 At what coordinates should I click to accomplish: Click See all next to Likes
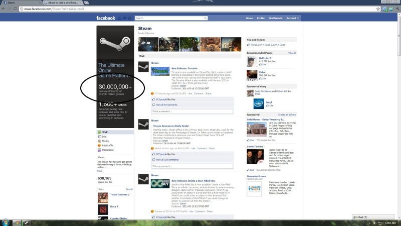[129, 189]
